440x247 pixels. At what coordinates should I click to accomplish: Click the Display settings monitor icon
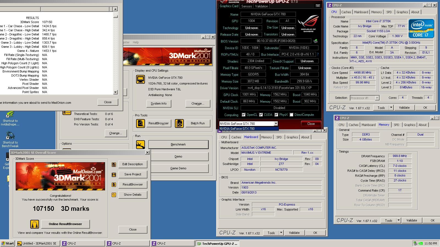(141, 79)
